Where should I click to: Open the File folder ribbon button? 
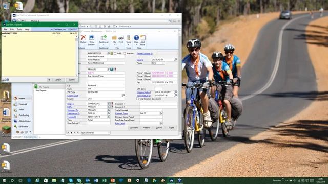pyautogui.click(x=114, y=39)
